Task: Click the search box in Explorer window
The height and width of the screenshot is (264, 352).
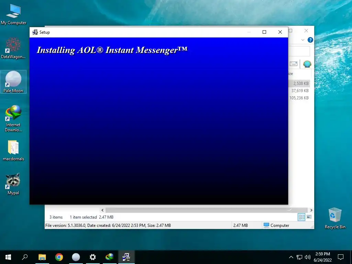Action: point(299,51)
